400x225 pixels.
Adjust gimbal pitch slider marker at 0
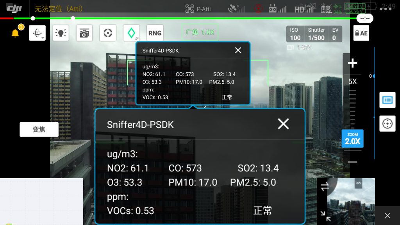(374, 76)
